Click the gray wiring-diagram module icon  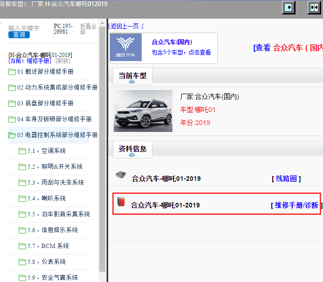pos(121,175)
